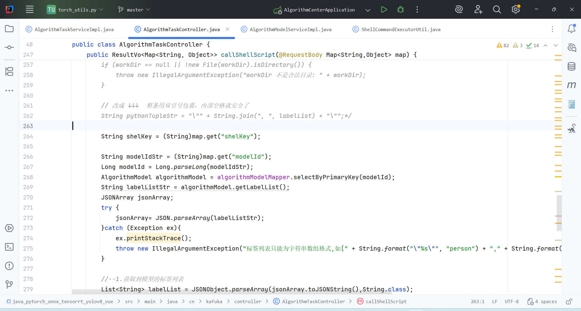Open the Project tool window folder icon
Image resolution: width=581 pixels, height=311 pixels.
click(x=9, y=29)
